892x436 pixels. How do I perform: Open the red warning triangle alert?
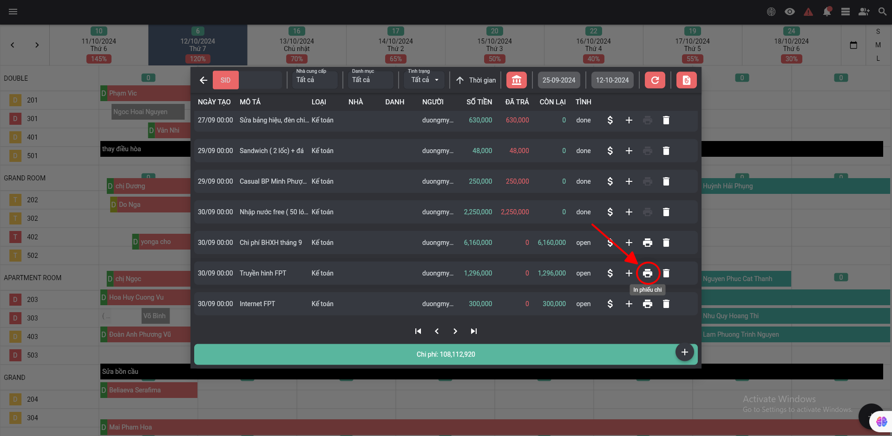coord(808,12)
